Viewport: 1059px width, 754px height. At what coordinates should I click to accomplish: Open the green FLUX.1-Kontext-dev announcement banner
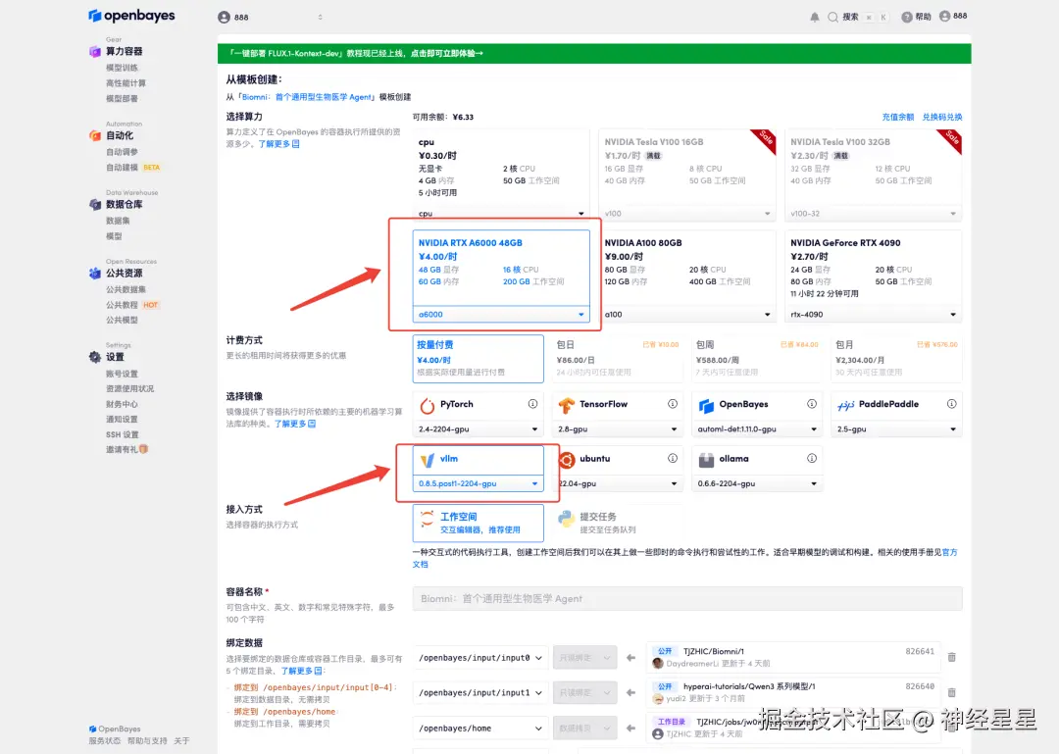pyautogui.click(x=594, y=53)
